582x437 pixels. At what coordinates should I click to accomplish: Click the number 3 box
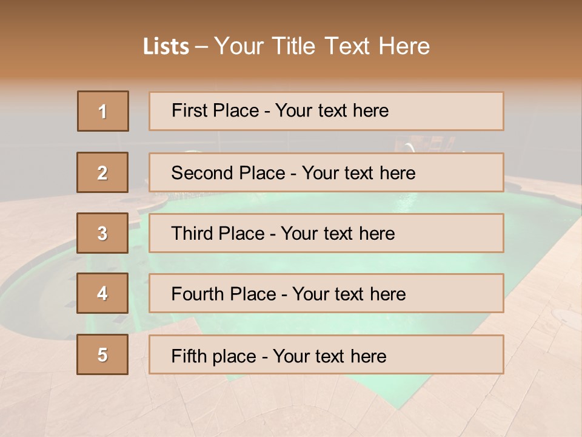click(102, 233)
